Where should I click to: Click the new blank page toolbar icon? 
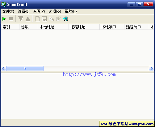click(37, 19)
